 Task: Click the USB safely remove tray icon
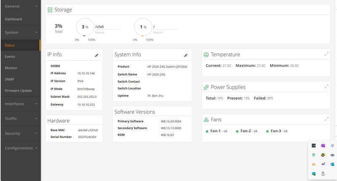coord(323,174)
